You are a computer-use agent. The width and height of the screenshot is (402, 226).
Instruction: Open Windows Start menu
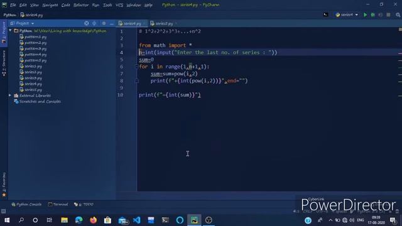[x=7, y=220]
